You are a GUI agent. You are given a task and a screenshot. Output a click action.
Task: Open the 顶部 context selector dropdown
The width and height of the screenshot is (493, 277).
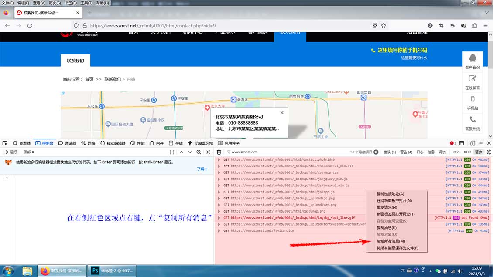pos(29,152)
